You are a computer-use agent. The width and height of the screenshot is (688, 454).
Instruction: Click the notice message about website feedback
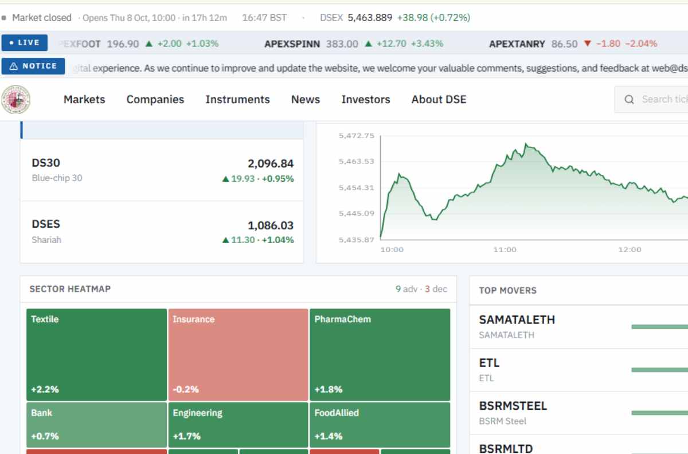point(381,68)
